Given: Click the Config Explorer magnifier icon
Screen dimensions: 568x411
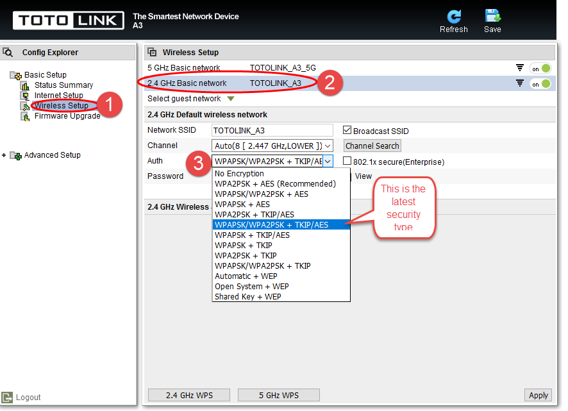Looking at the screenshot, I should [x=8, y=53].
